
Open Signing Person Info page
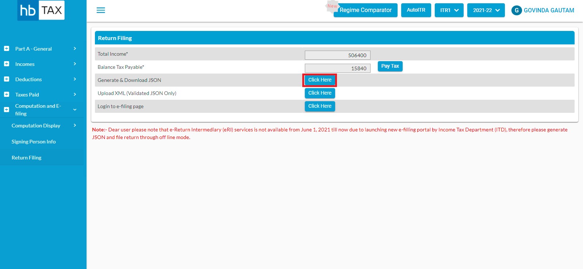[34, 142]
